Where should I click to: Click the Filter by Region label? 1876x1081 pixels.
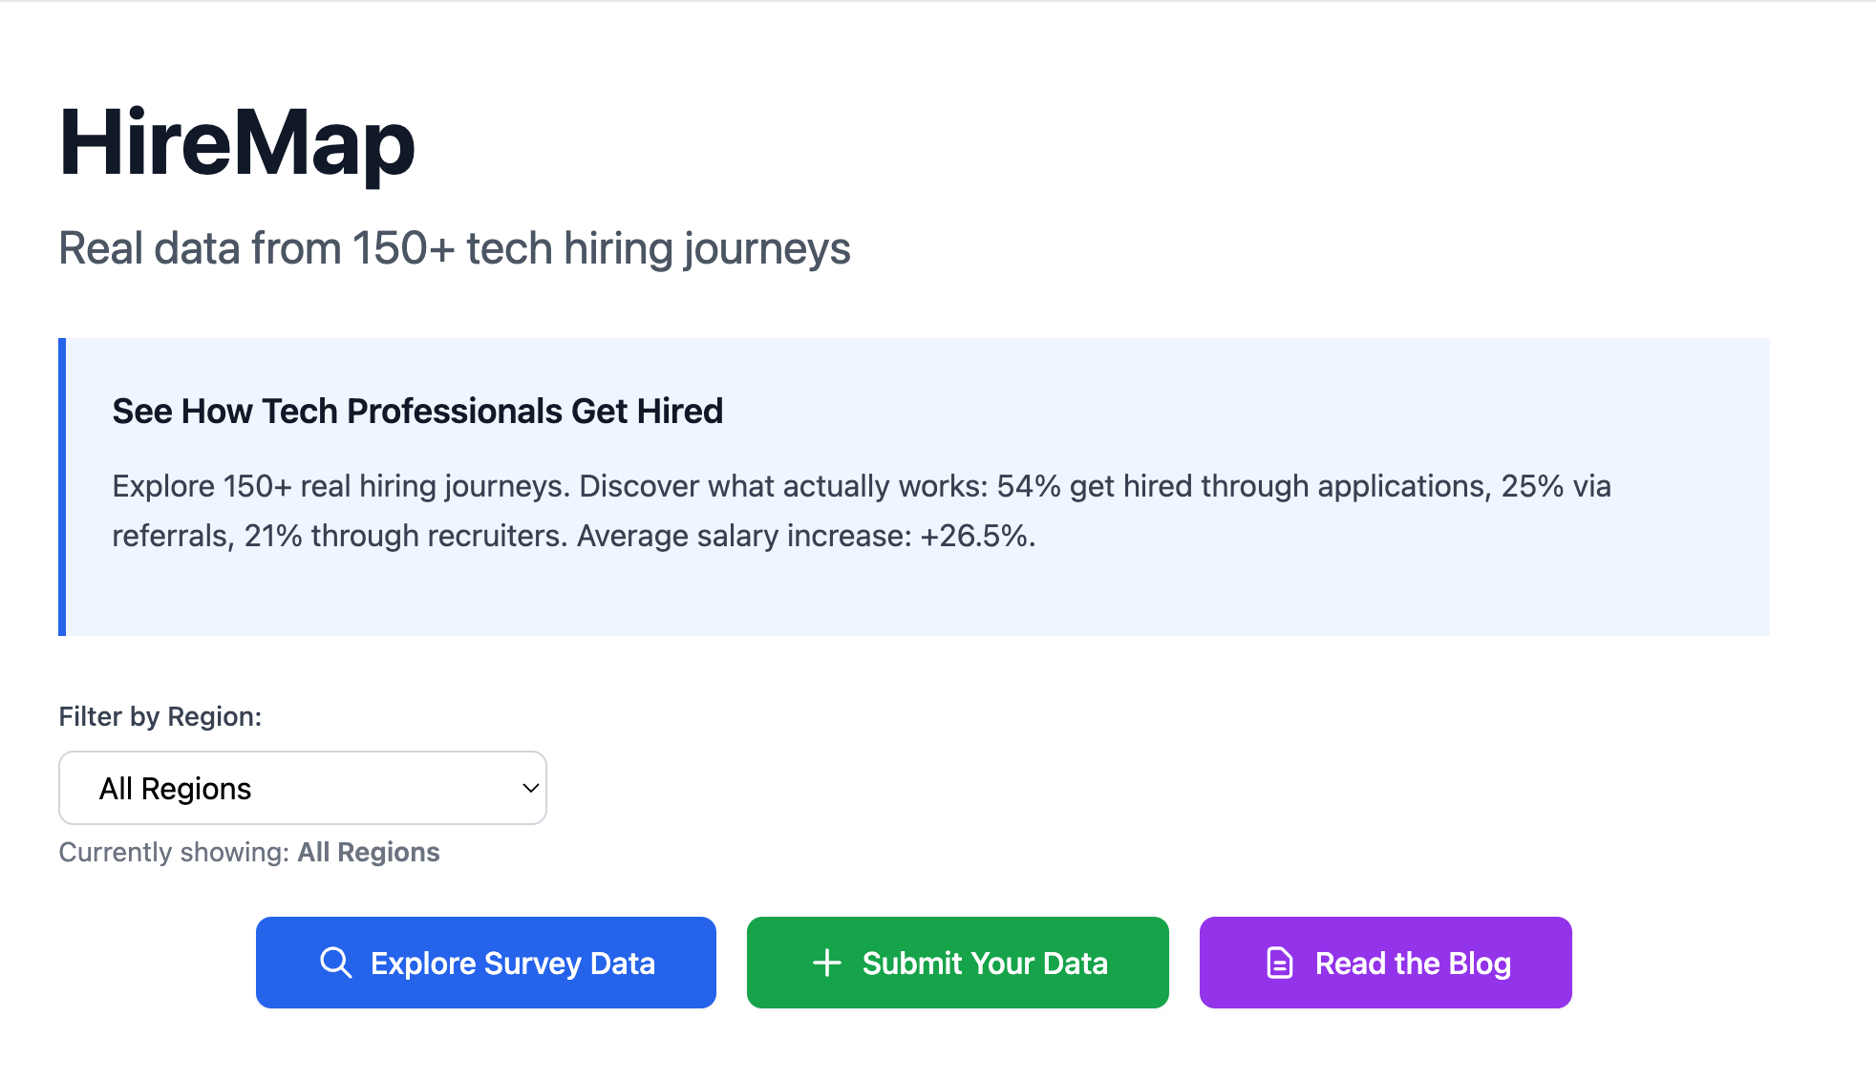(160, 716)
